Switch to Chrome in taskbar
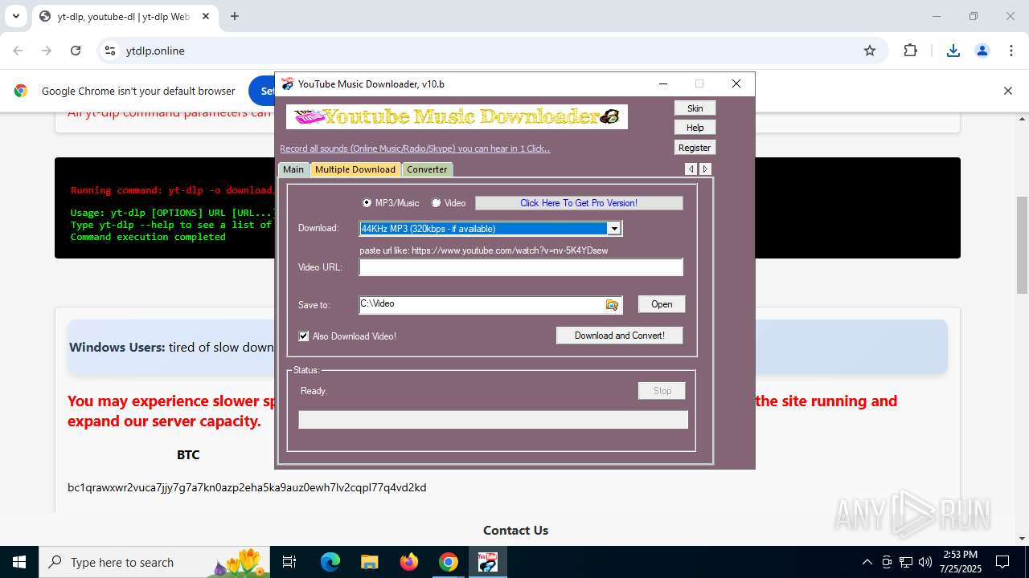 pos(448,562)
